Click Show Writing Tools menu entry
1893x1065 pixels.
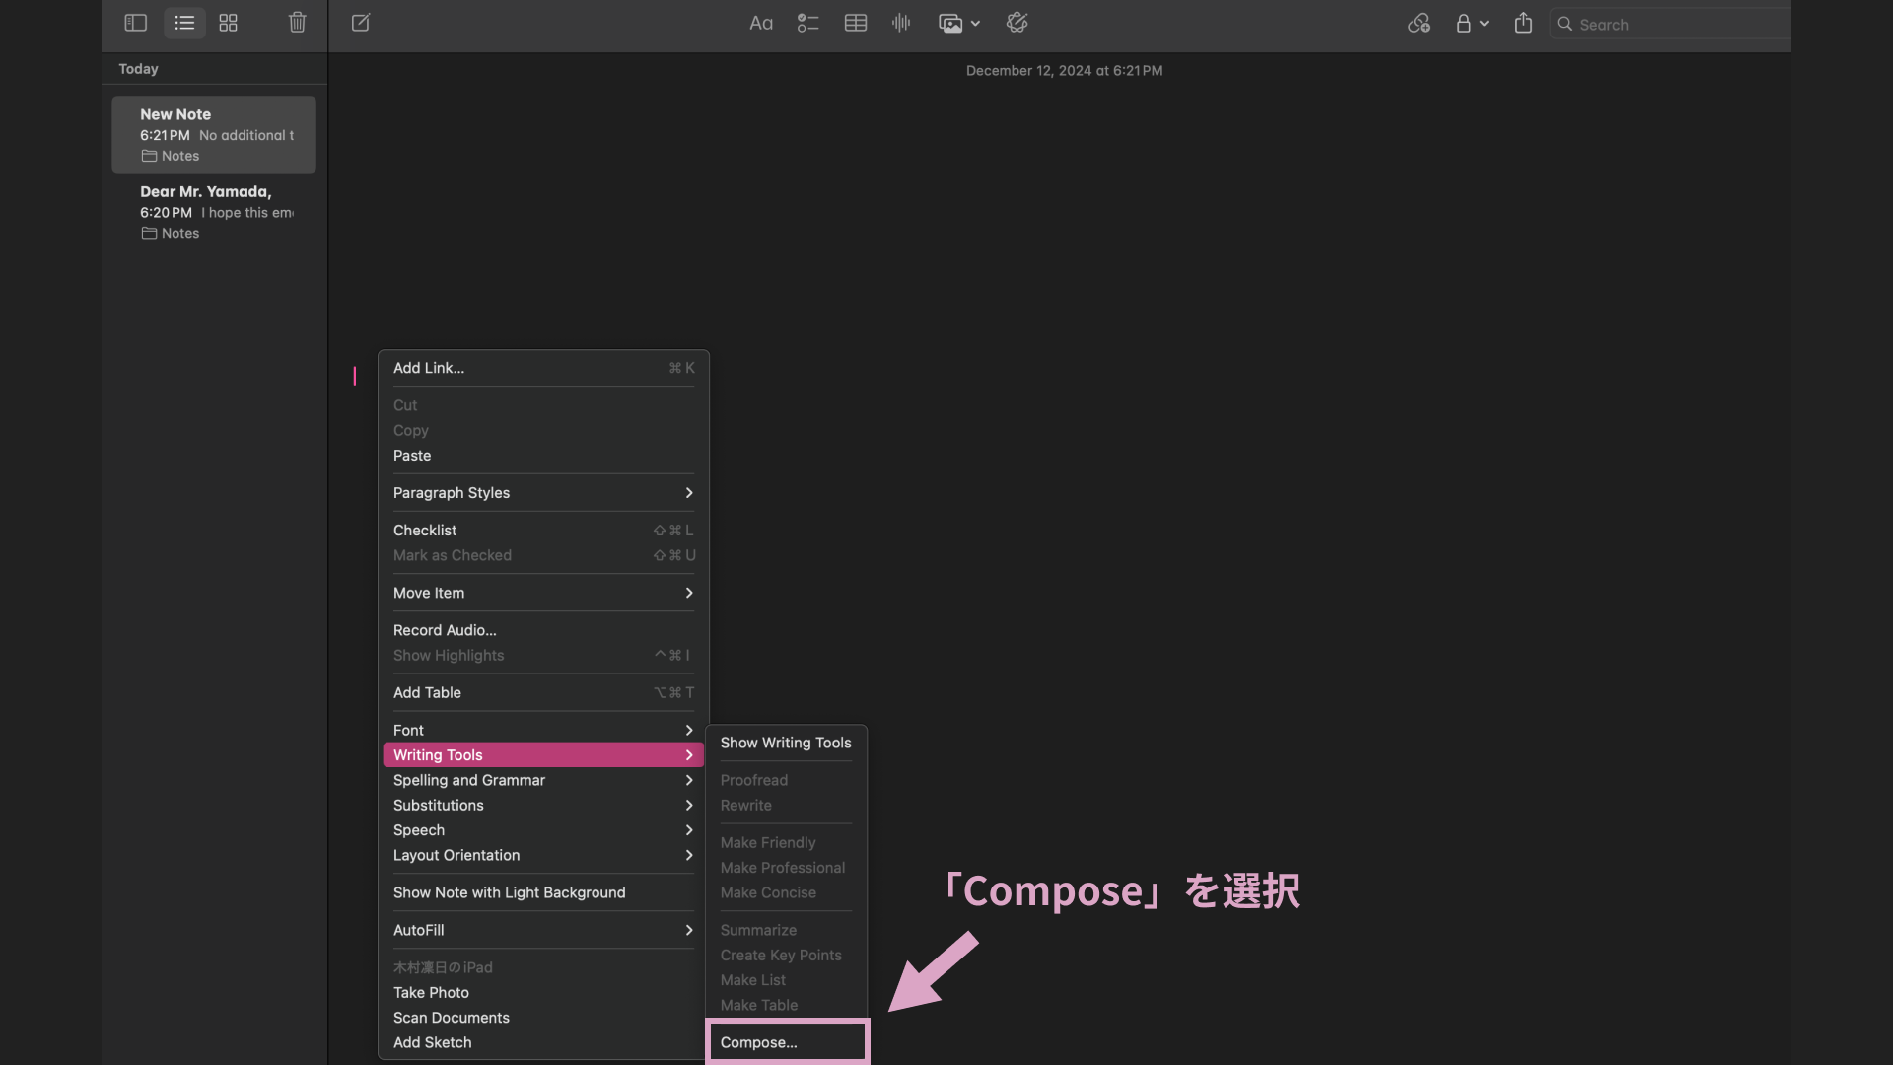click(785, 743)
